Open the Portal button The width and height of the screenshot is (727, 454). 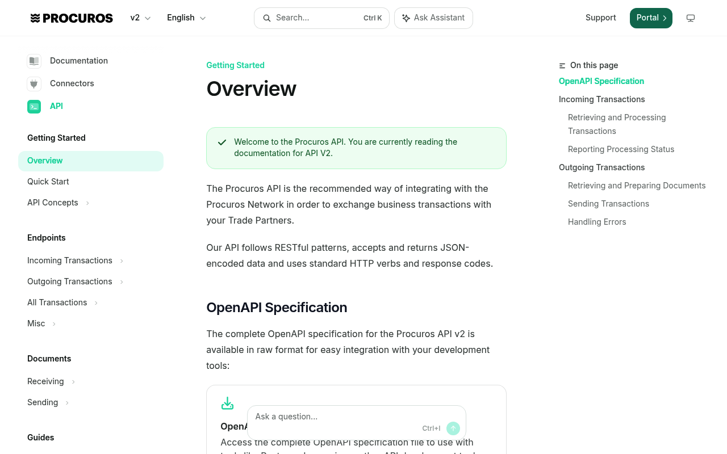tap(651, 18)
